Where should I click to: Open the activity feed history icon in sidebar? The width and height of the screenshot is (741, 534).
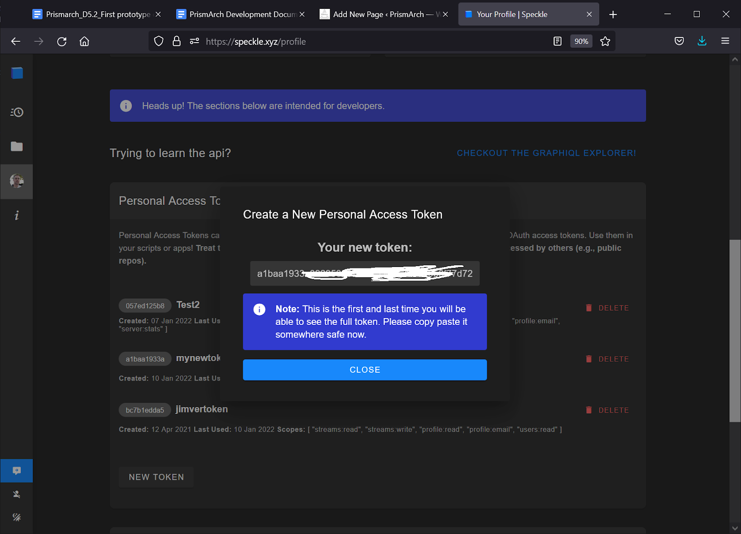17,112
